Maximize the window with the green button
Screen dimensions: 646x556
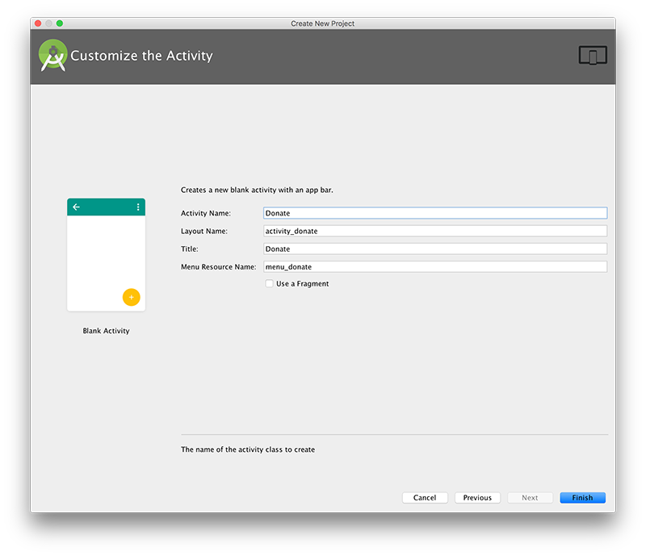60,23
